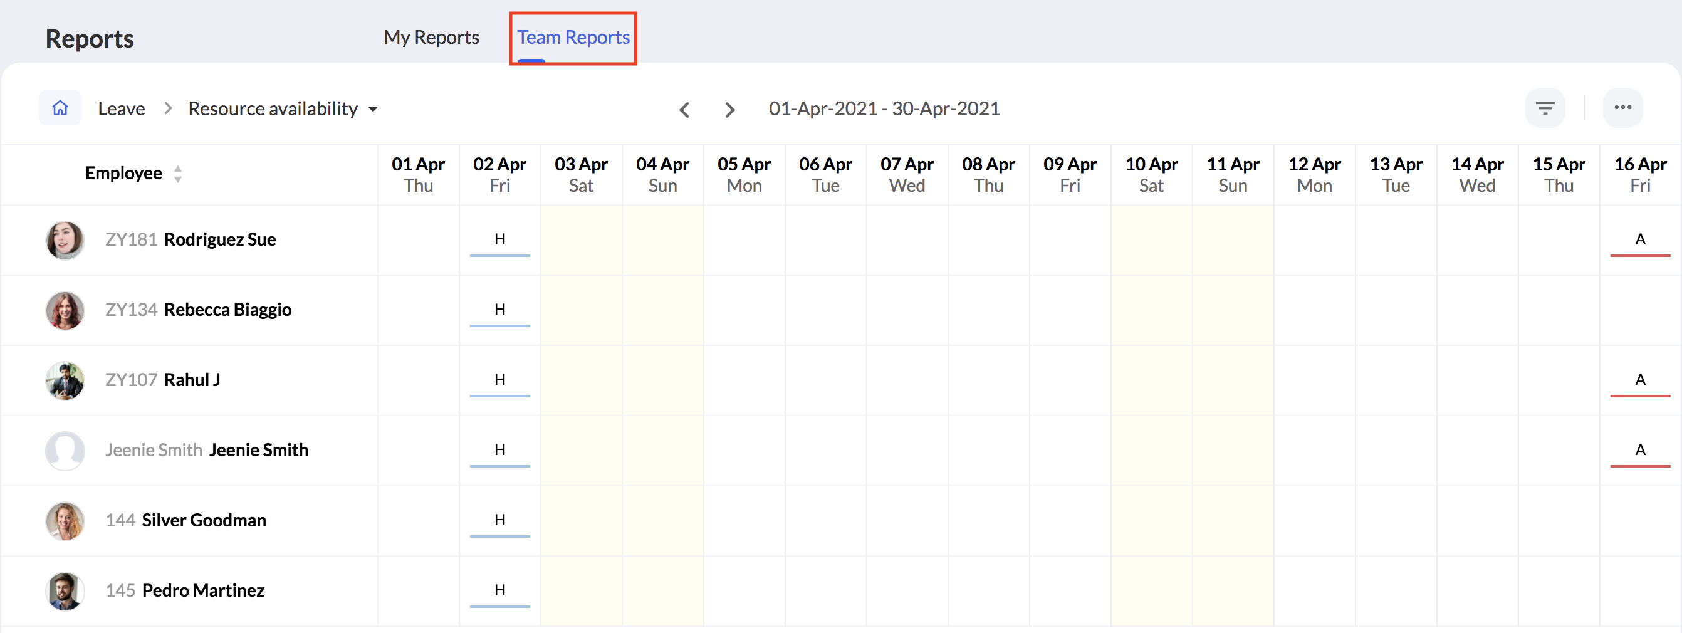Click the holiday H cell for Rahul J

click(499, 380)
